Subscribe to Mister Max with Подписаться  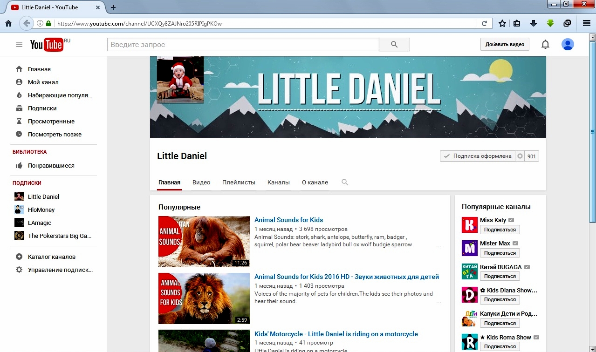tap(500, 253)
